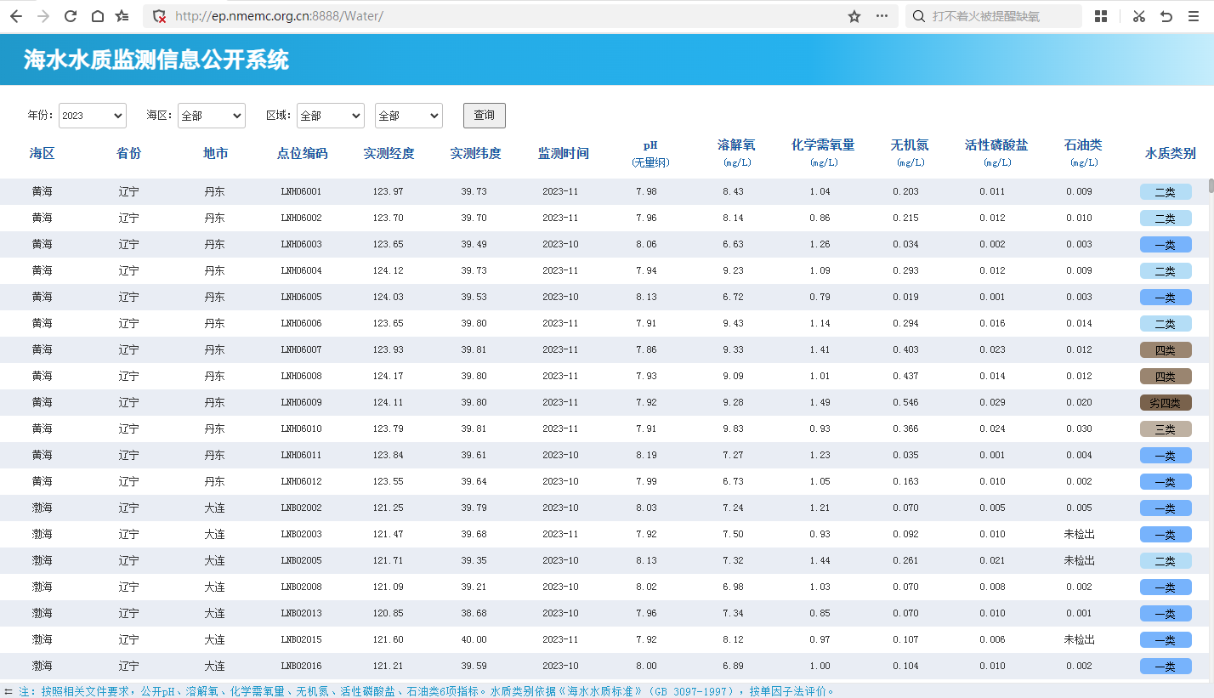Screen dimensions: 1214x698
Task: Click the 海区 column header
Action: click(x=42, y=154)
